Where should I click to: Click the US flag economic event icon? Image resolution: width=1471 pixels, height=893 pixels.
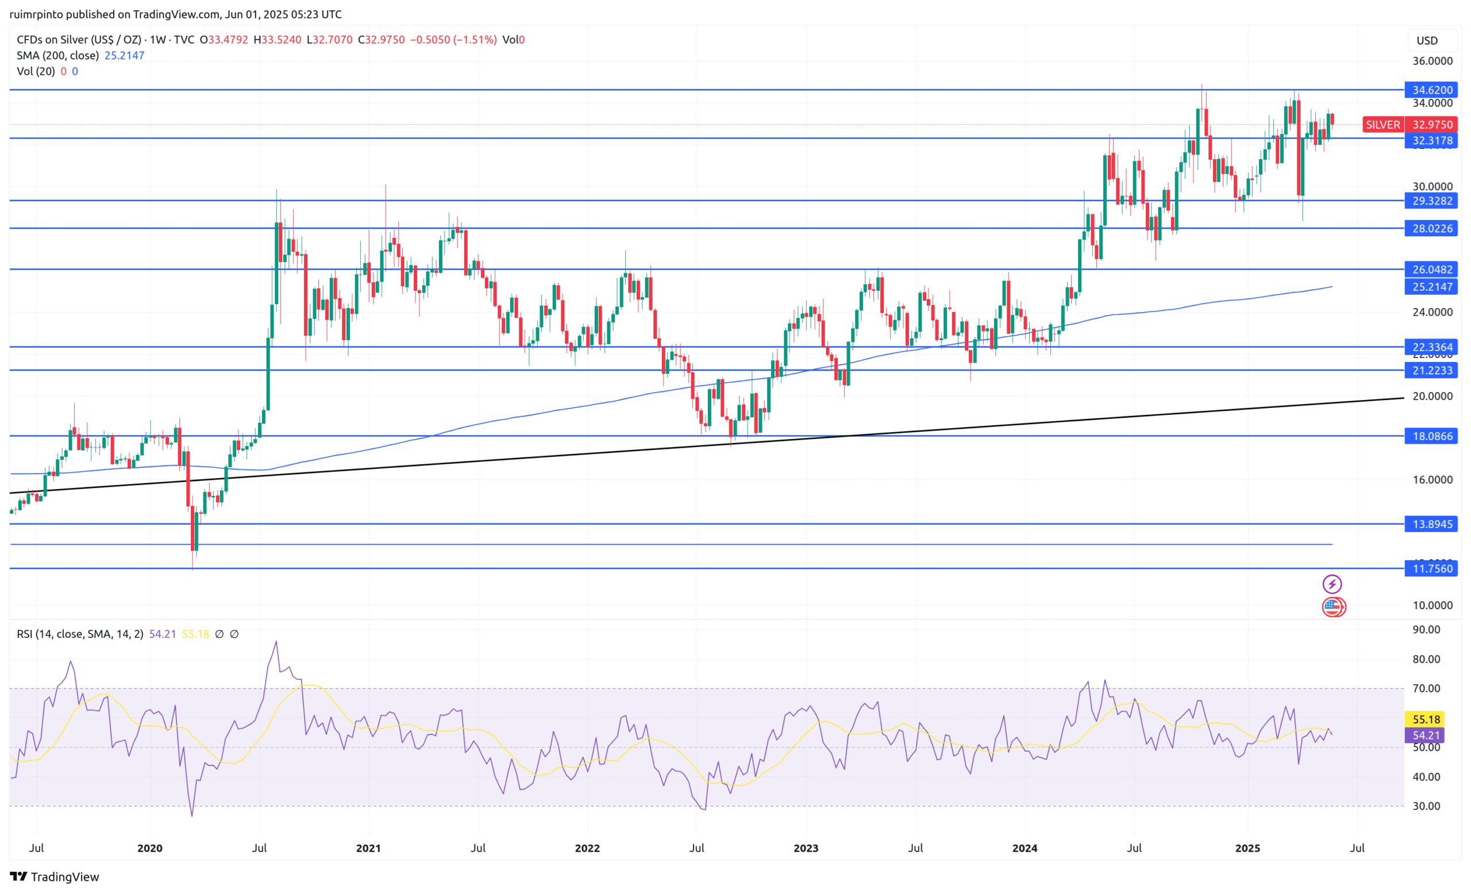click(x=1333, y=607)
